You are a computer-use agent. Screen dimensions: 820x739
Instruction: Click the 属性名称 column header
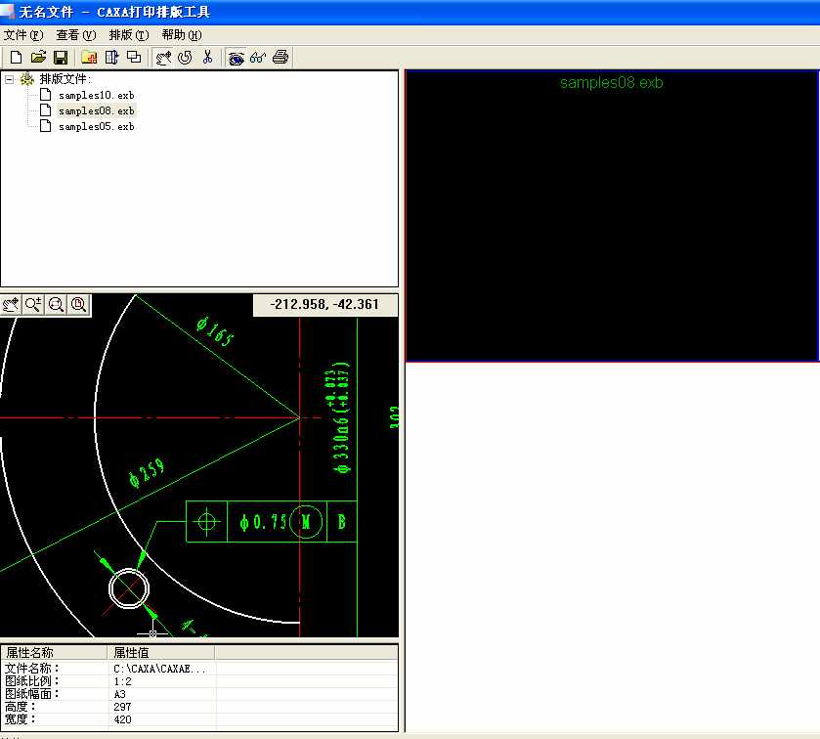pos(54,652)
